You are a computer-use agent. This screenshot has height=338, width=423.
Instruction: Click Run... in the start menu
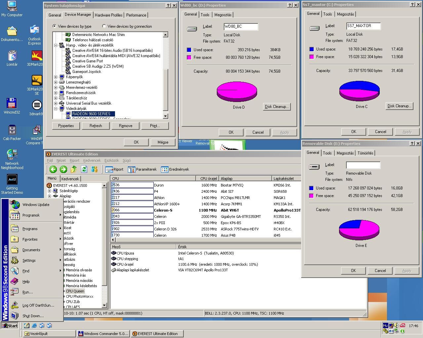(35, 292)
